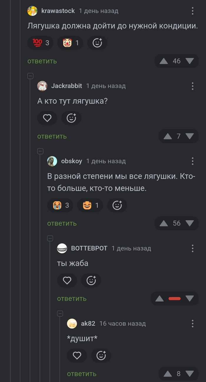Collapse Jackrabbit's comment thread
Viewport: 206px width, 382px height.
coord(30,76)
